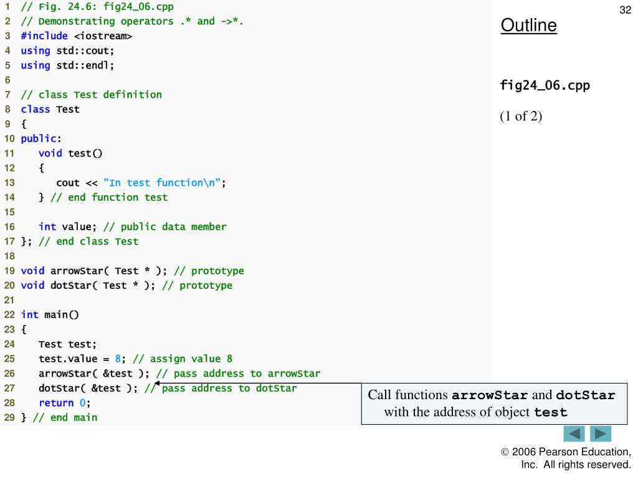
Task: Click the '// end function test' comment
Action: pyautogui.click(x=109, y=197)
